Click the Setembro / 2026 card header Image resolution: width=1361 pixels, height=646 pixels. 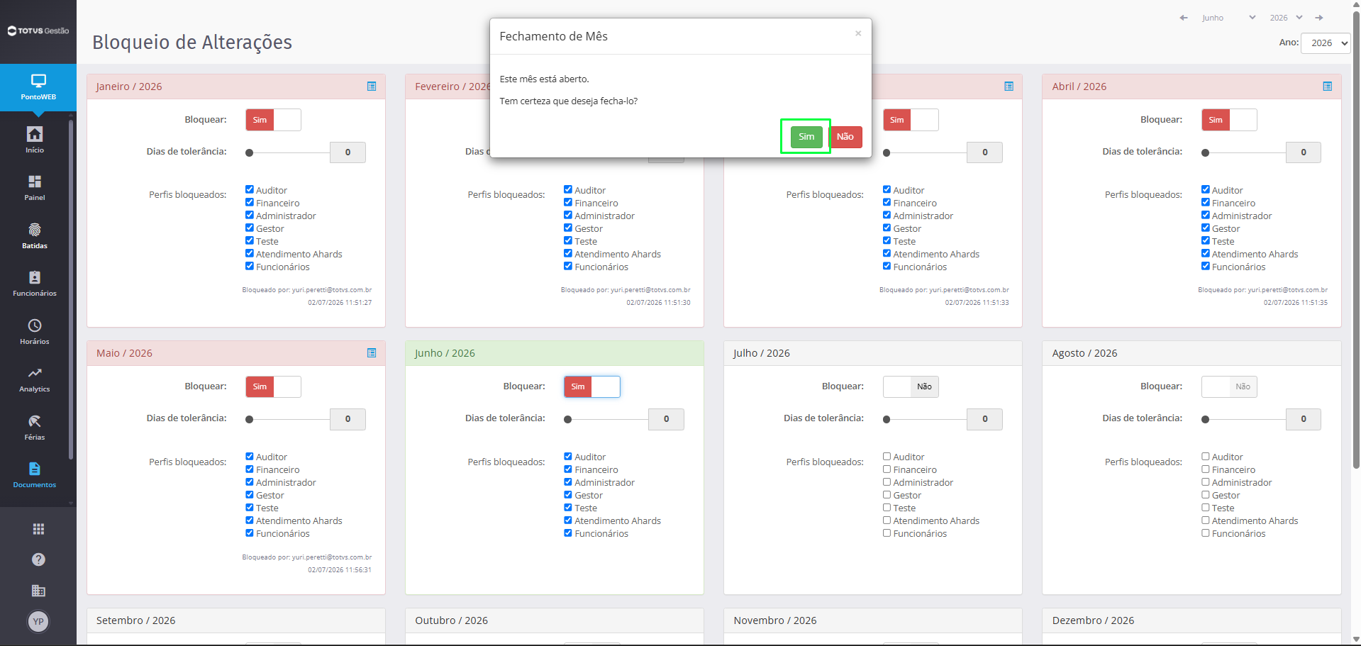coord(236,620)
